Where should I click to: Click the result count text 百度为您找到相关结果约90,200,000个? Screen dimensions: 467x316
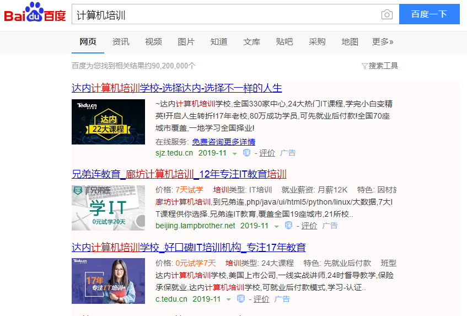tap(134, 66)
